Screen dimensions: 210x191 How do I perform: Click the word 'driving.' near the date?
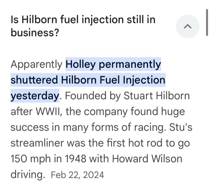[x=28, y=175]
